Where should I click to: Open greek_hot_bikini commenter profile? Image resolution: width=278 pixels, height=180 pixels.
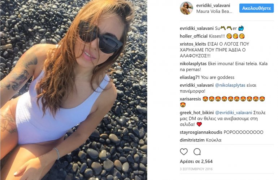[197, 113]
